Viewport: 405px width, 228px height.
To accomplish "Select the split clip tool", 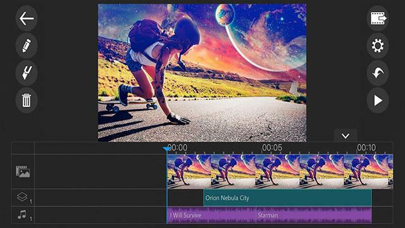I will (27, 73).
